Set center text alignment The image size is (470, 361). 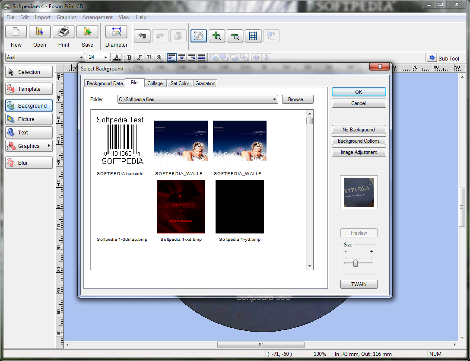pos(181,58)
